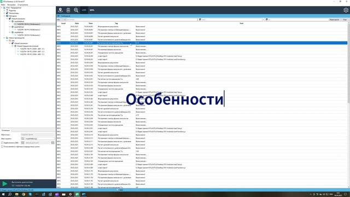Focus the 'from' date filter field
This screenshot has height=197, width=350.
tap(231, 20)
